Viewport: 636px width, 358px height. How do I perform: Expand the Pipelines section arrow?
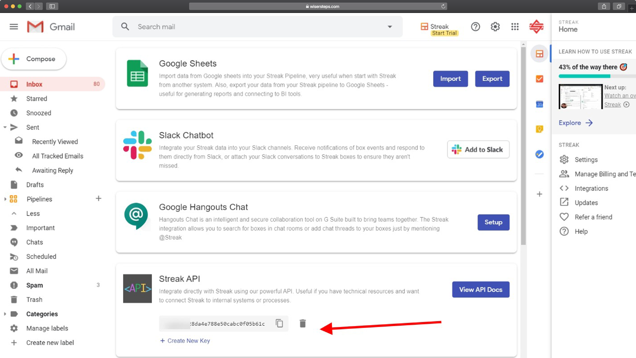coord(5,199)
